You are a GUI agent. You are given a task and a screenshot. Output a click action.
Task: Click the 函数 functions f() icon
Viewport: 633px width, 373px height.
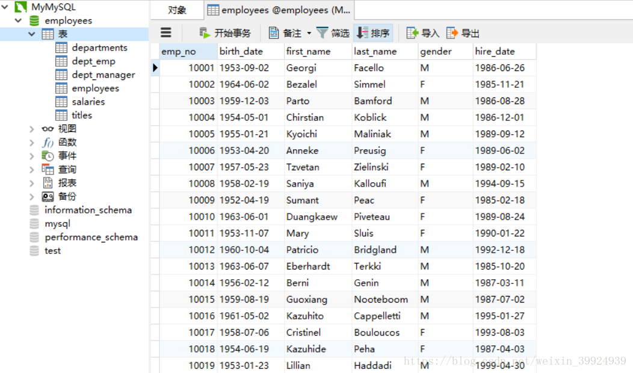click(x=48, y=142)
